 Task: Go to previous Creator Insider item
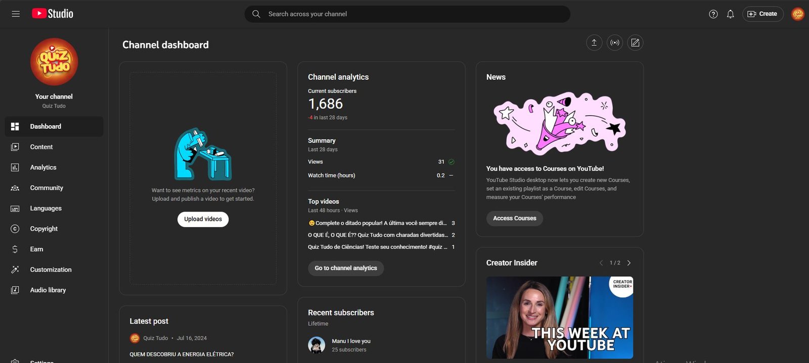601,263
